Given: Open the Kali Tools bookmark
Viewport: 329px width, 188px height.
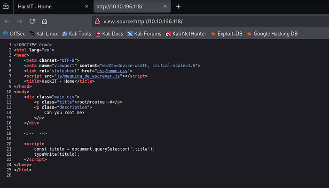Looking at the screenshot, I should click(77, 34).
